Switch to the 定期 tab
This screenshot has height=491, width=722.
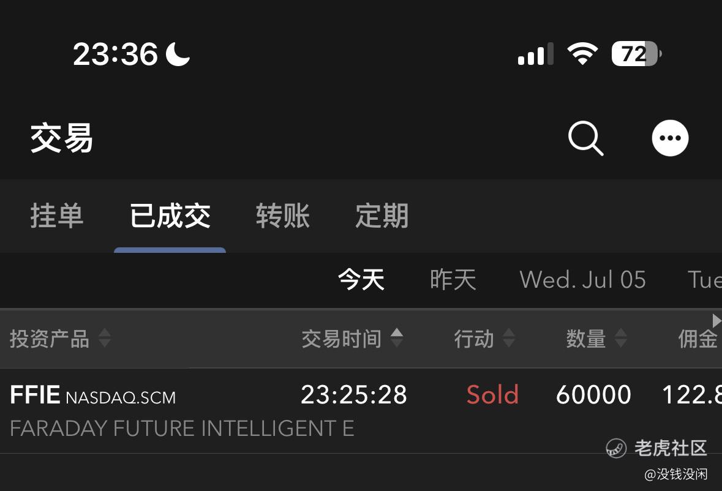tap(382, 216)
